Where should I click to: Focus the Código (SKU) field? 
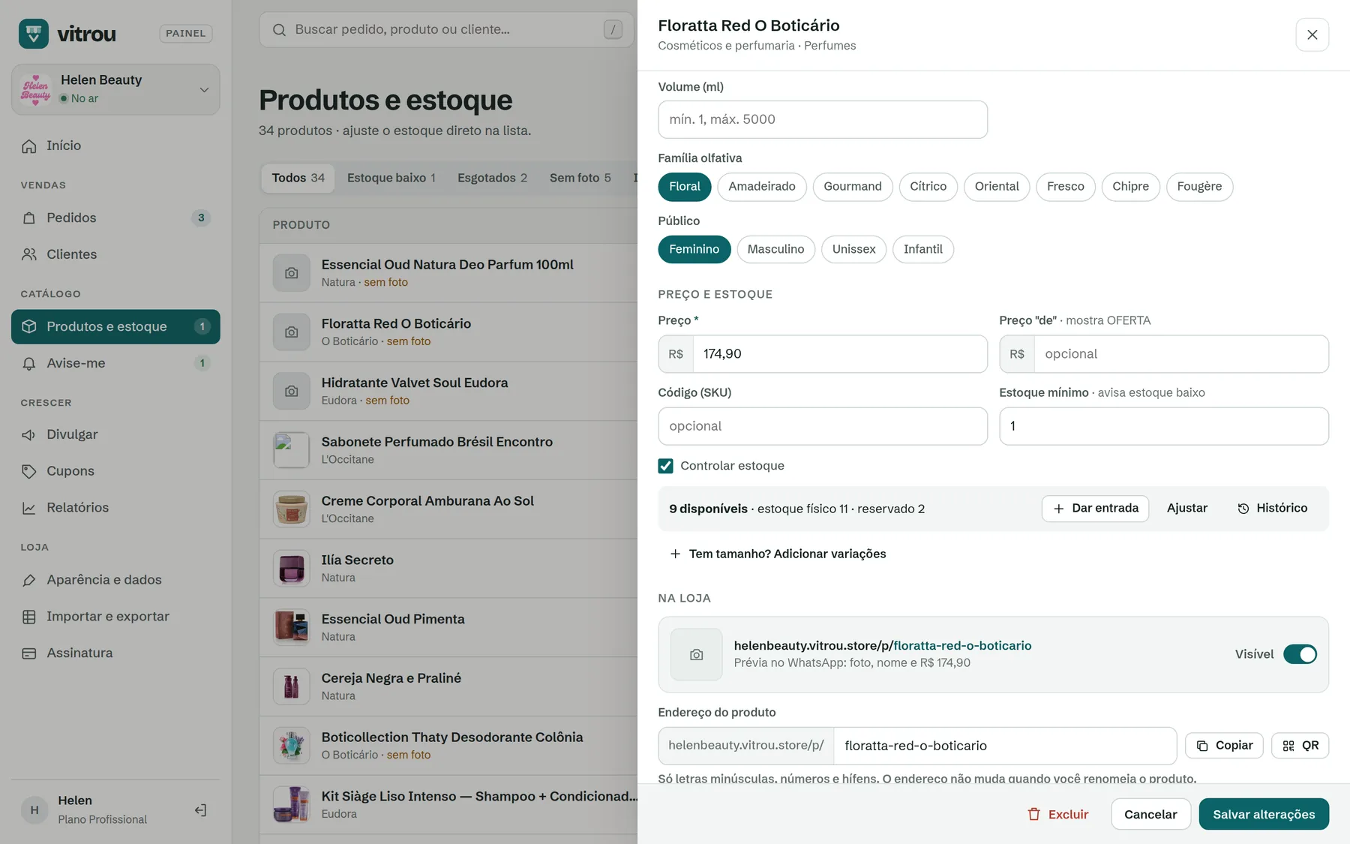823,426
